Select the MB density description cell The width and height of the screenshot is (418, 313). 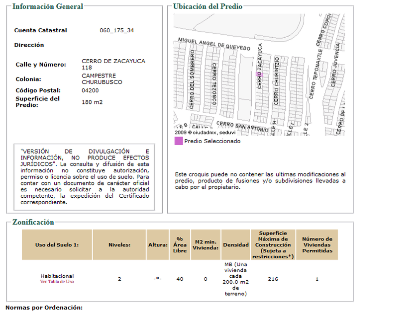236,279
